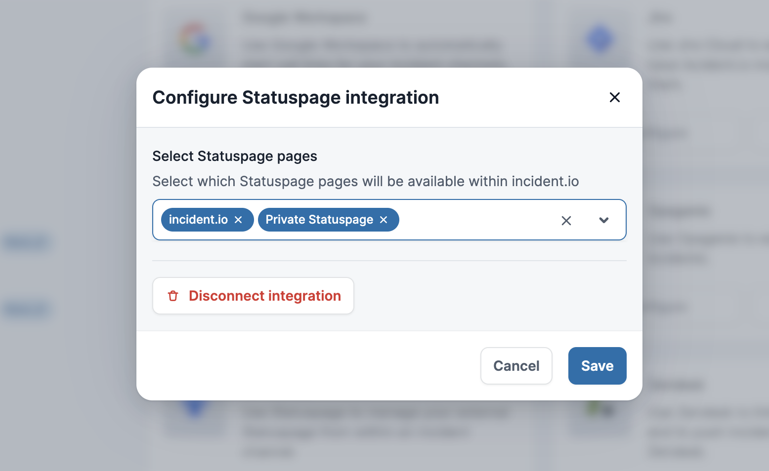
Task: Click the lower blurred blue badge at left edge
Action: click(x=26, y=309)
